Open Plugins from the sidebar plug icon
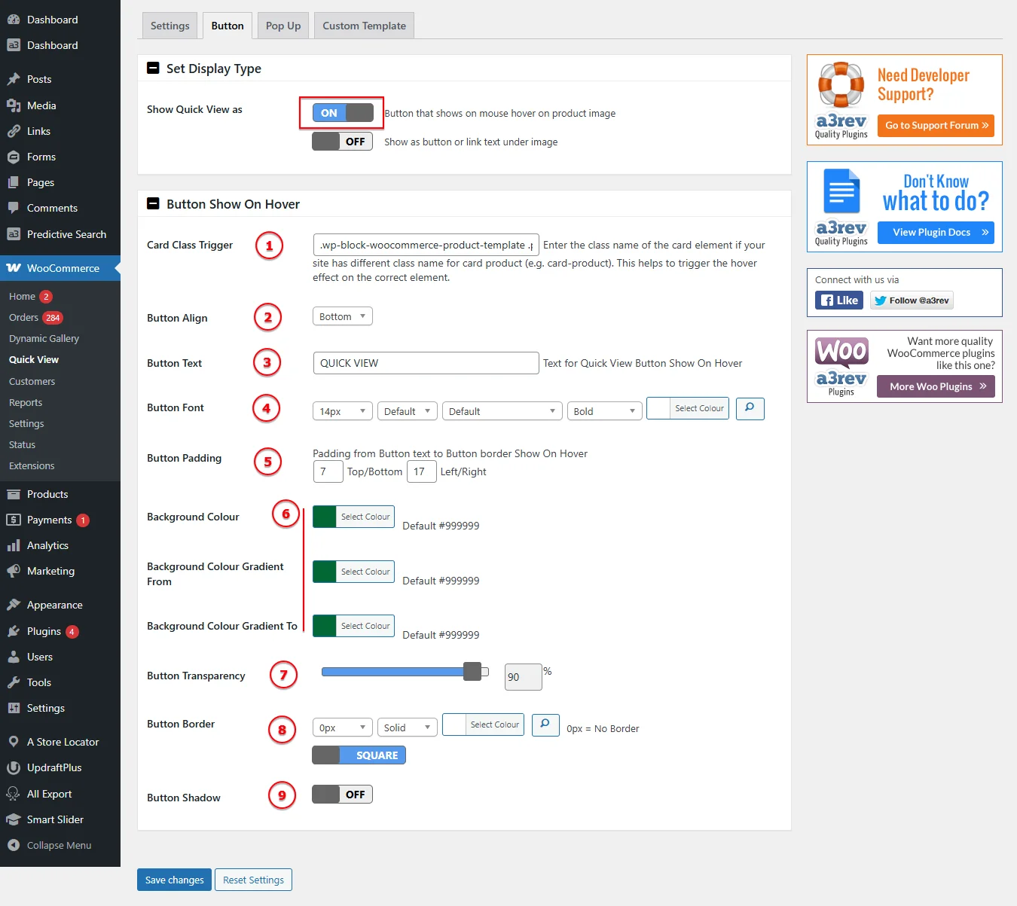Screen dimensions: 1017x906 point(14,631)
